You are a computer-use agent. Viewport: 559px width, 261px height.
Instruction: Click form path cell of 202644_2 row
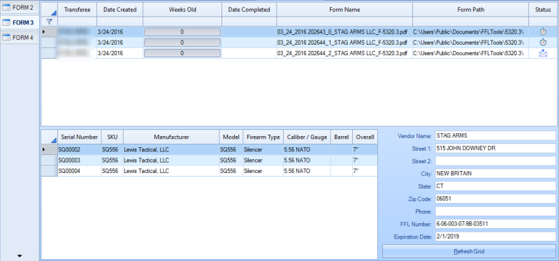[470, 54]
